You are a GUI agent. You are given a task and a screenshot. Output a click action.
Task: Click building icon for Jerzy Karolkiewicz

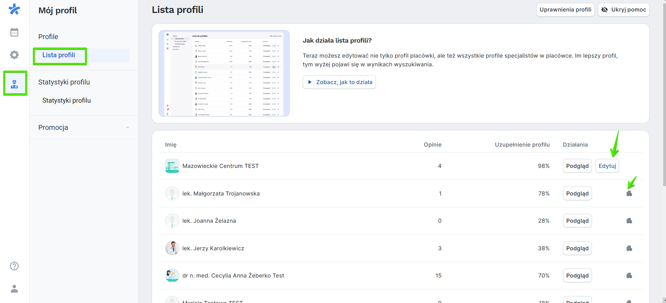pos(629,248)
